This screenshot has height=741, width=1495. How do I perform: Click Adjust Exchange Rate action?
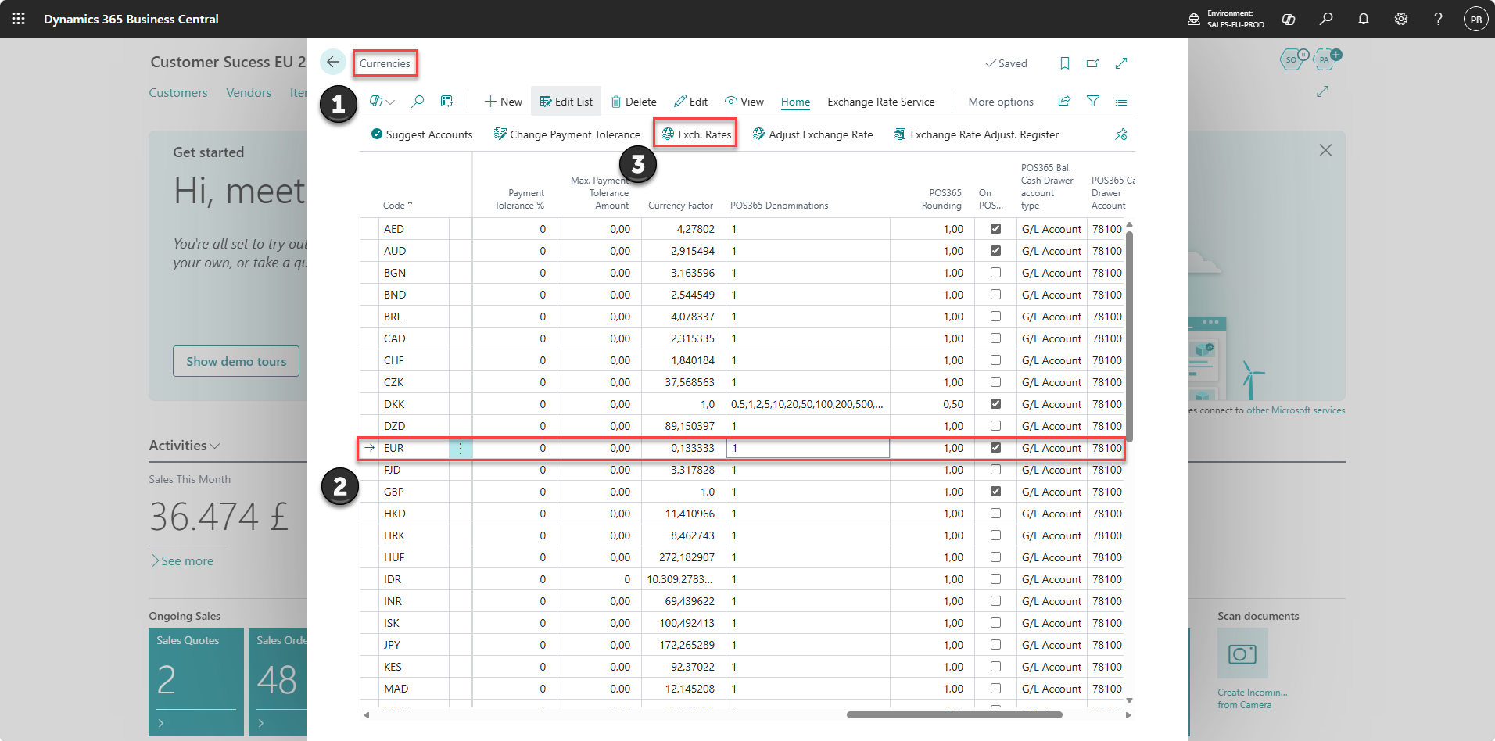(812, 134)
